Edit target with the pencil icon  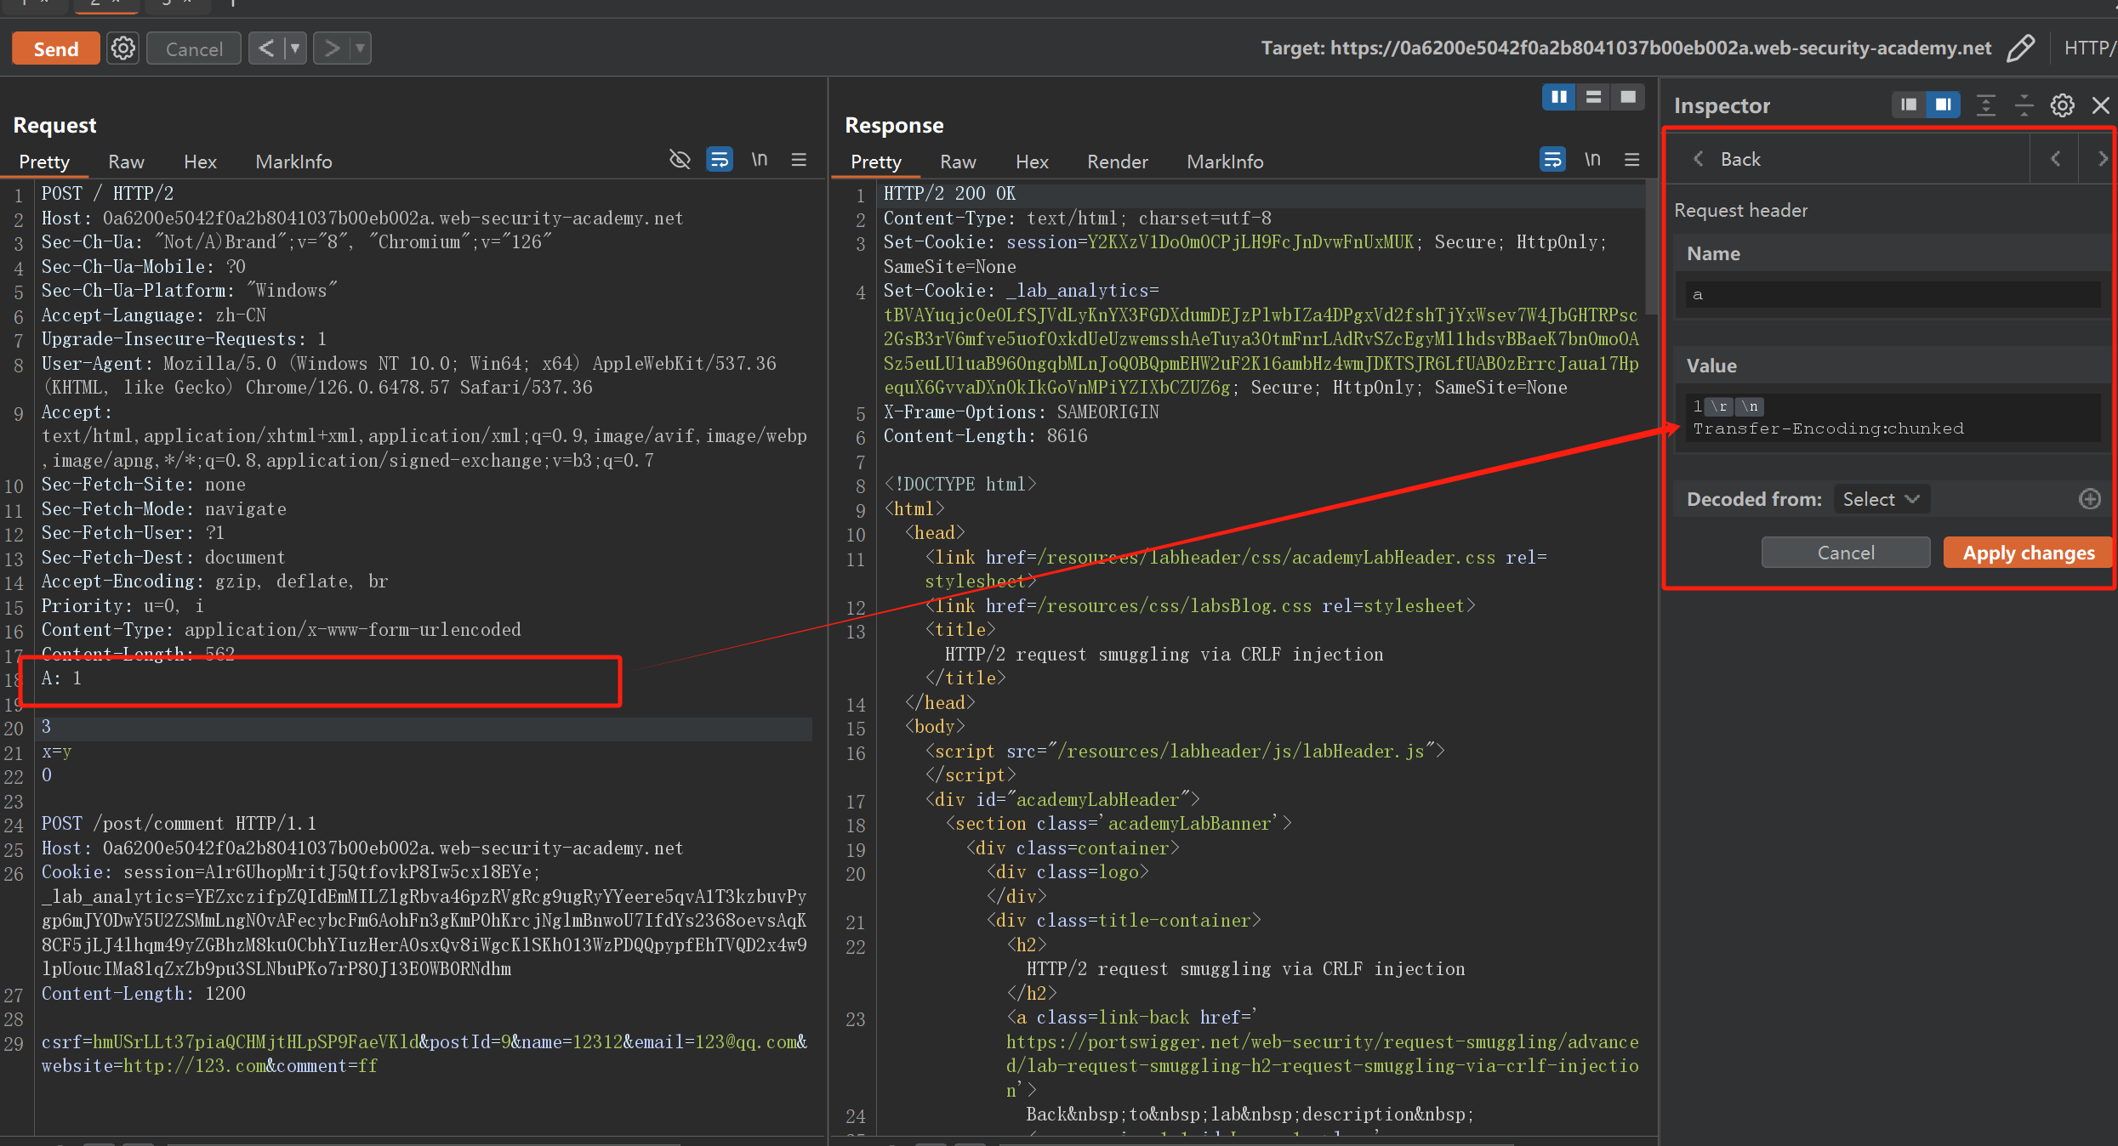(2020, 48)
